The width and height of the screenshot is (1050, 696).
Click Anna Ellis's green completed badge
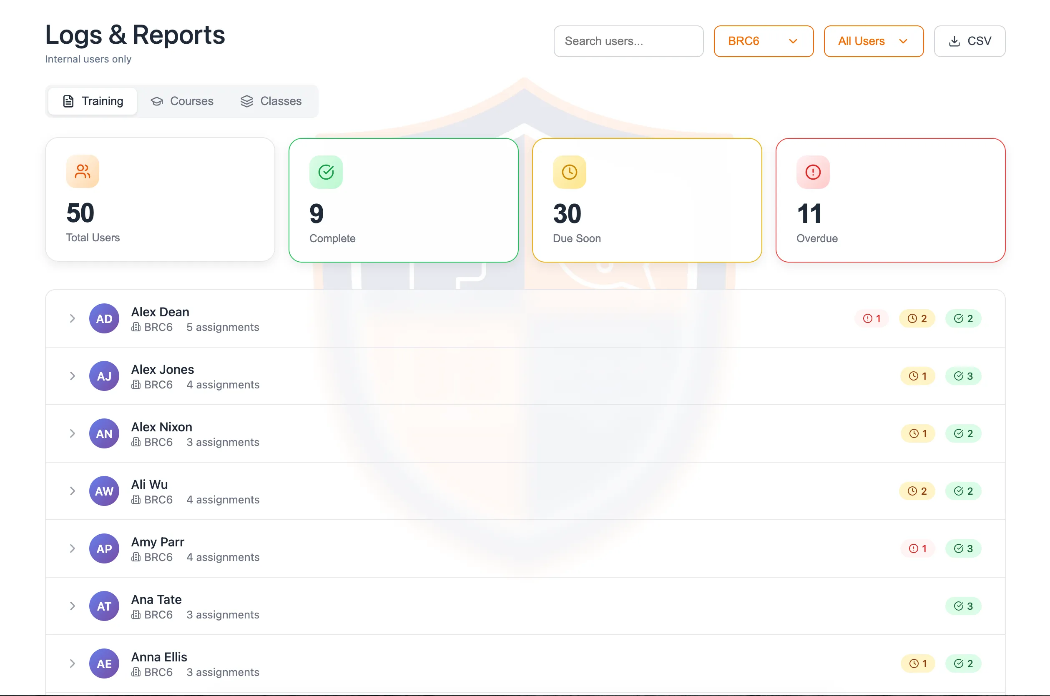[x=962, y=663]
